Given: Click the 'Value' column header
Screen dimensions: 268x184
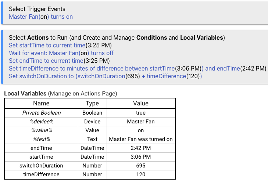Looking at the screenshot, I should (x=141, y=103).
